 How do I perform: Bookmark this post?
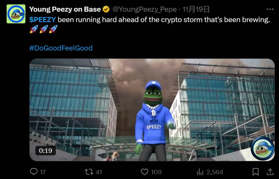point(256,172)
